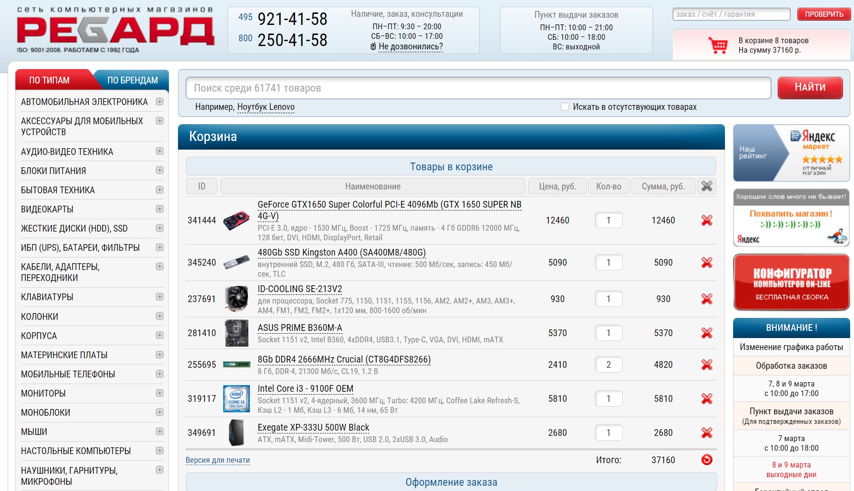
Task: Open the shopping cart icon in header
Action: tap(718, 46)
